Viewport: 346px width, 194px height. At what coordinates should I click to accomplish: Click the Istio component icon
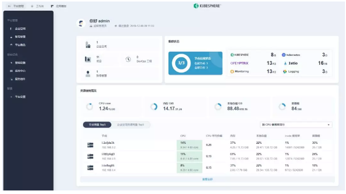(x=285, y=63)
